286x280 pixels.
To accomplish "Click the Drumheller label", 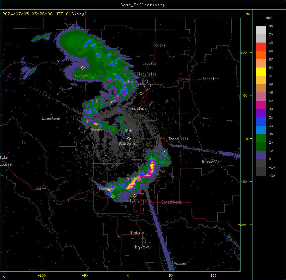I will pos(212,162).
